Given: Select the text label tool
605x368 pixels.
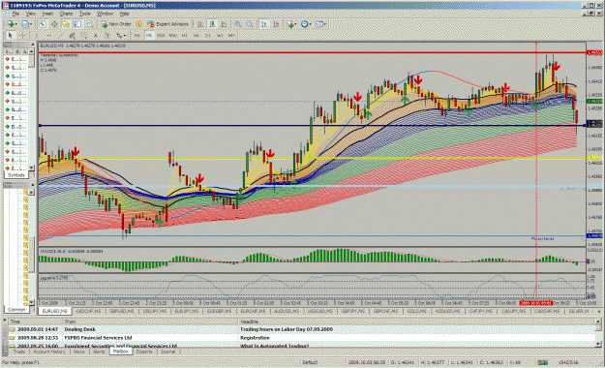Looking at the screenshot, I should (107, 35).
